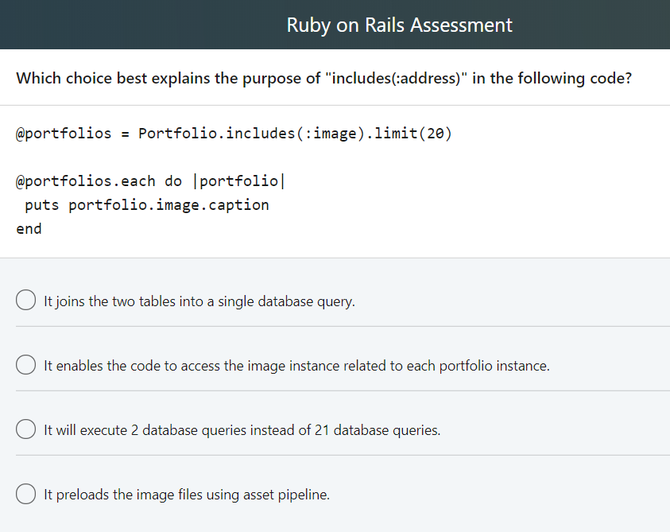Select the radio button for "2 database queries instead of 21"
Screen dimensions: 670x532
(x=25, y=429)
